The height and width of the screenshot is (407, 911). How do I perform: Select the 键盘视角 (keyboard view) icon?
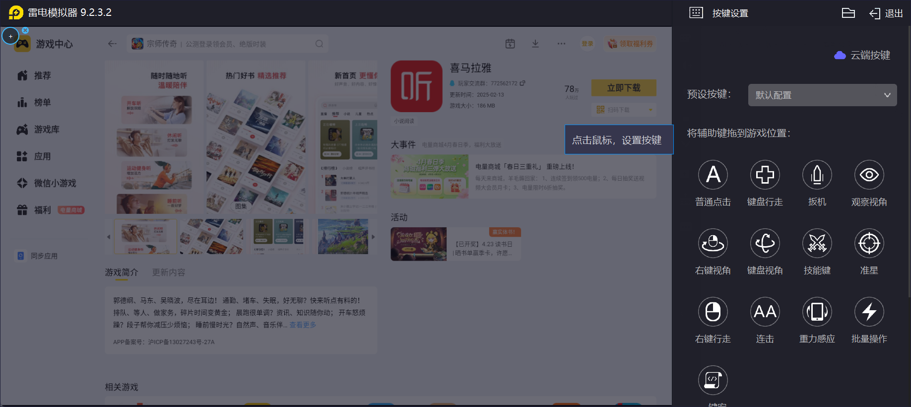pos(765,243)
